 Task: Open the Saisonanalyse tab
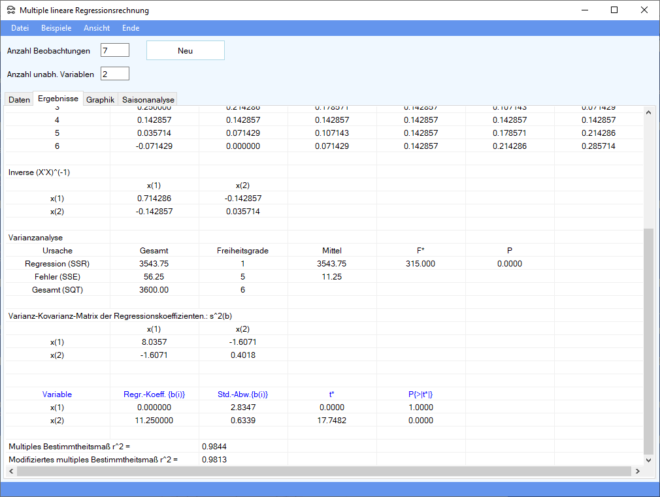(x=148, y=100)
